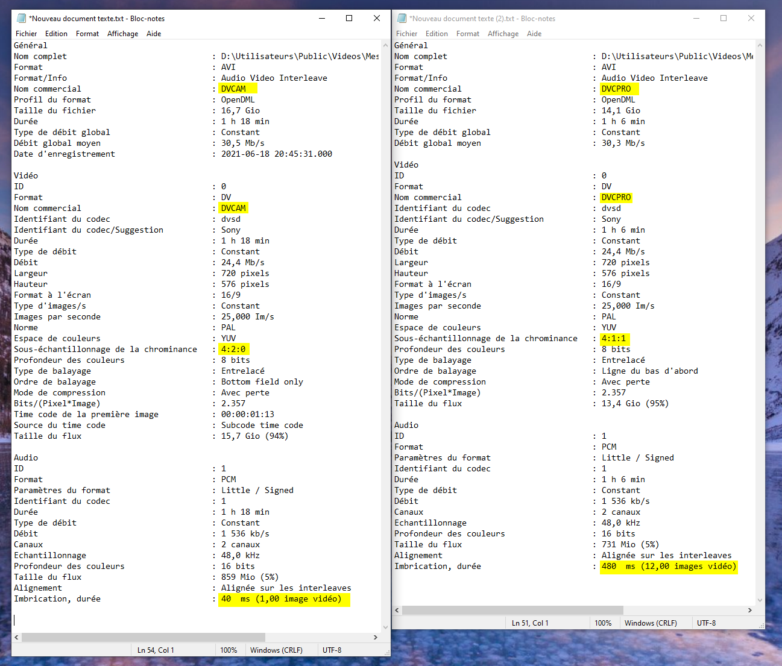The image size is (782, 666).
Task: Click 'Ln 51, Col 1' in right status bar
Action: (x=530, y=623)
